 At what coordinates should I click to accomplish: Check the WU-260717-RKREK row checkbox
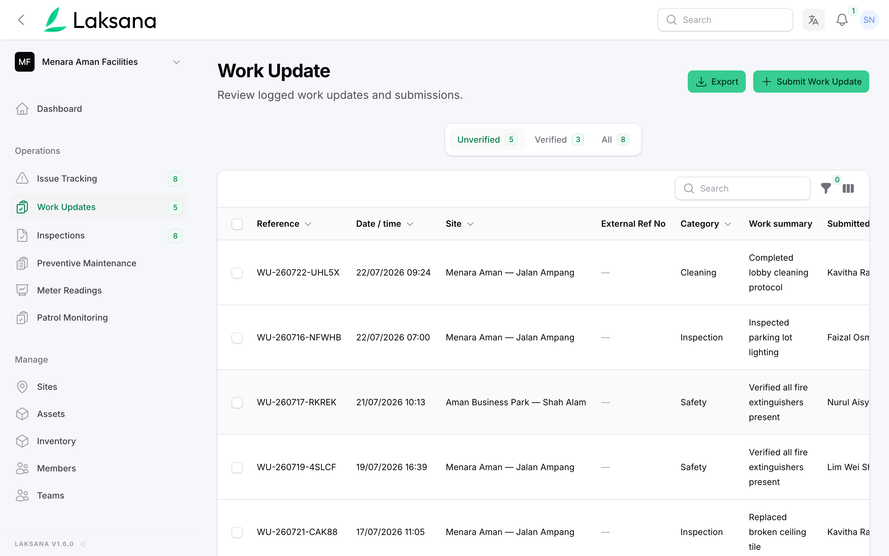coord(237,403)
